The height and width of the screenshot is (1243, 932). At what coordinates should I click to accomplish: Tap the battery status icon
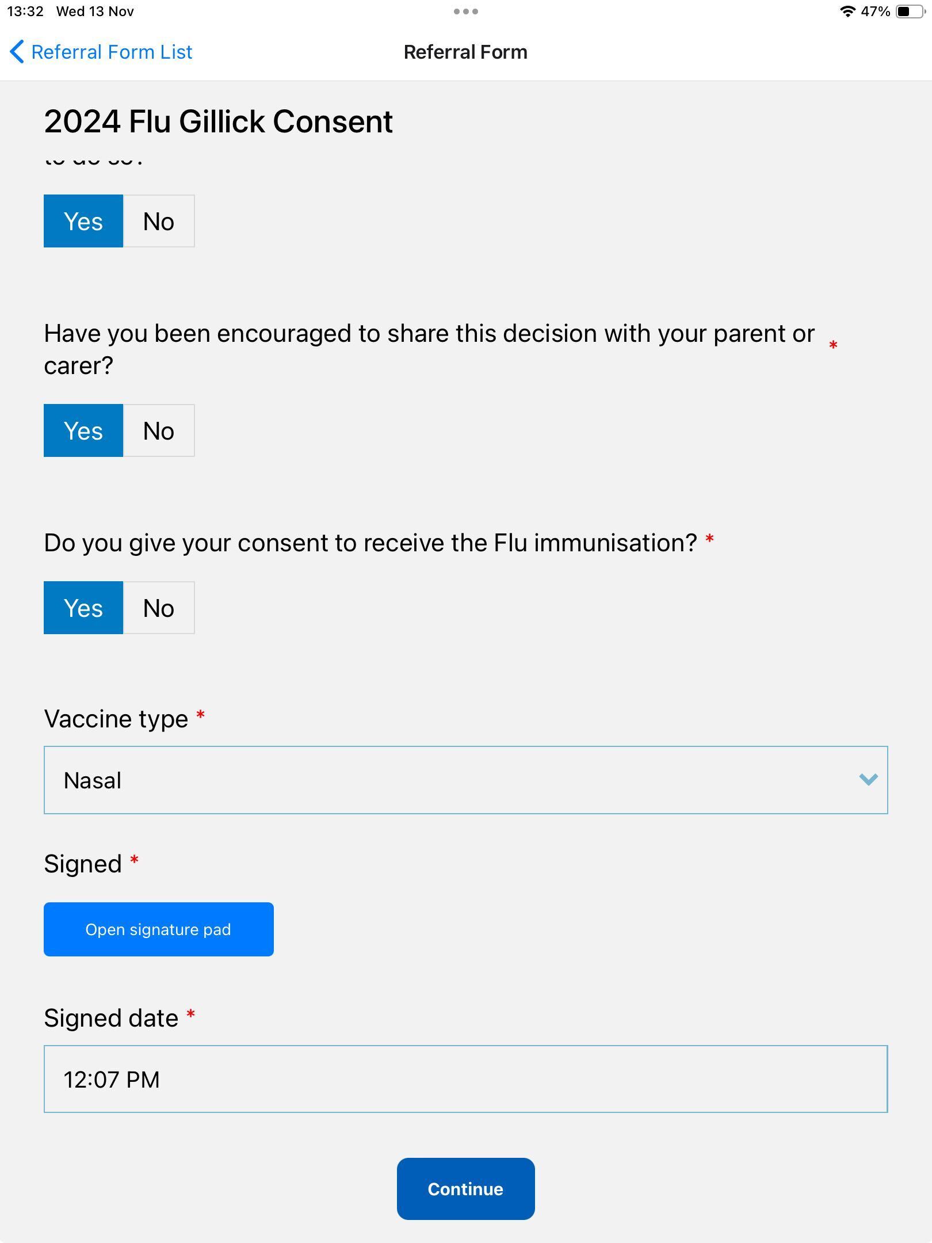910,12
